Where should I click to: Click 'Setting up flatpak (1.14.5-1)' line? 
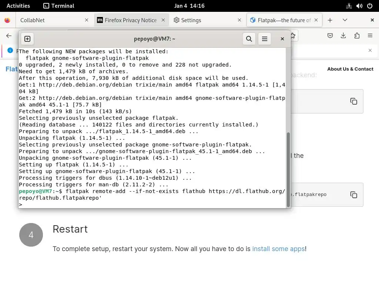point(74,165)
